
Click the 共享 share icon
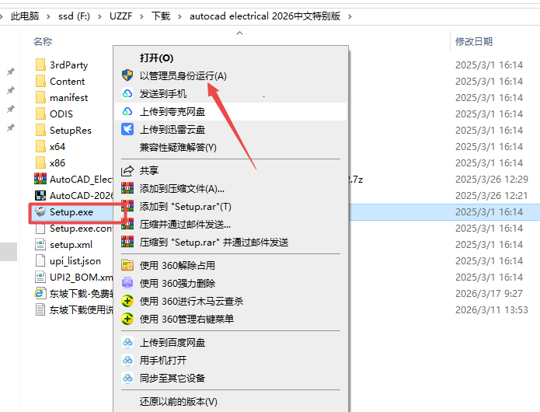click(127, 170)
